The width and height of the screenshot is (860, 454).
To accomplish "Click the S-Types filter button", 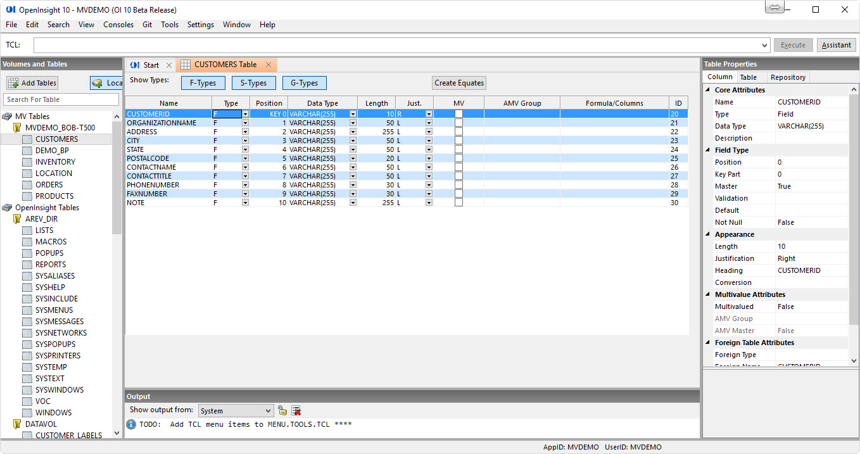I will (253, 83).
